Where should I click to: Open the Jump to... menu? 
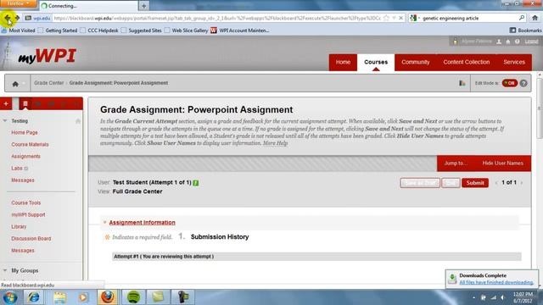pyautogui.click(x=456, y=163)
